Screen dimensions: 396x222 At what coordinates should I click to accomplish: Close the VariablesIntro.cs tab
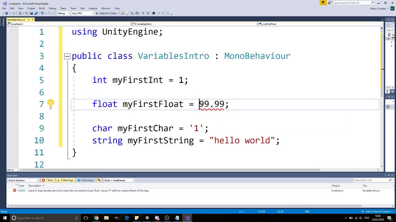[x=32, y=20]
